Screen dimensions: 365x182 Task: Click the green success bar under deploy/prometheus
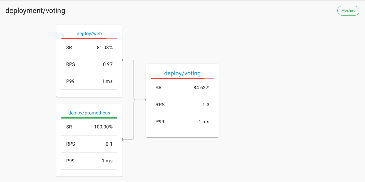(89, 118)
